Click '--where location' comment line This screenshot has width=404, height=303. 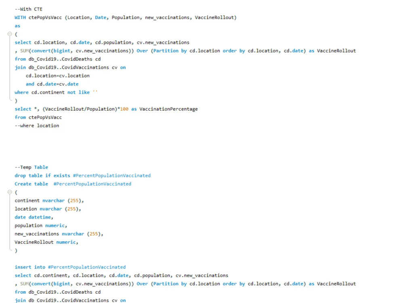(x=37, y=126)
